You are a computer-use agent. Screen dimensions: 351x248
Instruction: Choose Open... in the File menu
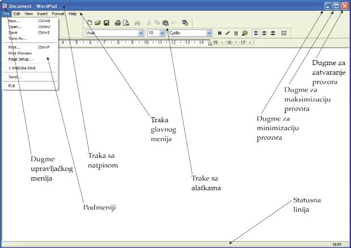tap(30, 27)
